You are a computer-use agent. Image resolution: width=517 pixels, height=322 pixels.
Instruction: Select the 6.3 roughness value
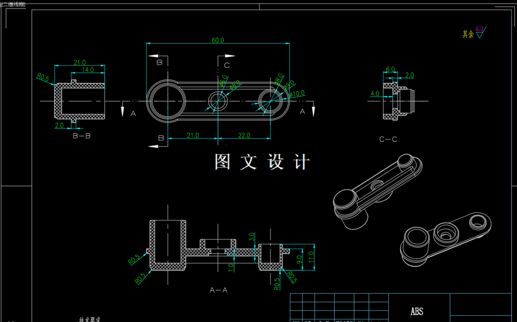[480, 29]
